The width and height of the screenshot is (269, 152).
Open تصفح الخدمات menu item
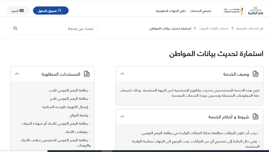[200, 11]
